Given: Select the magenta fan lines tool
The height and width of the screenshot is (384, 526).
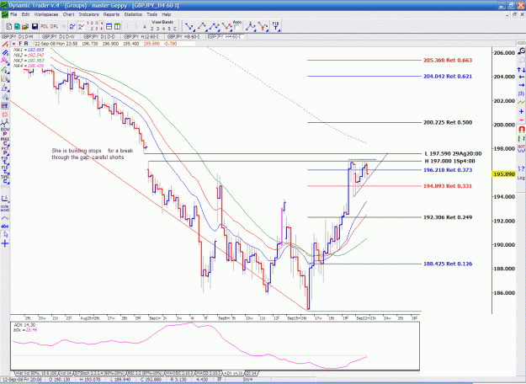Looking at the screenshot, I should (5, 61).
